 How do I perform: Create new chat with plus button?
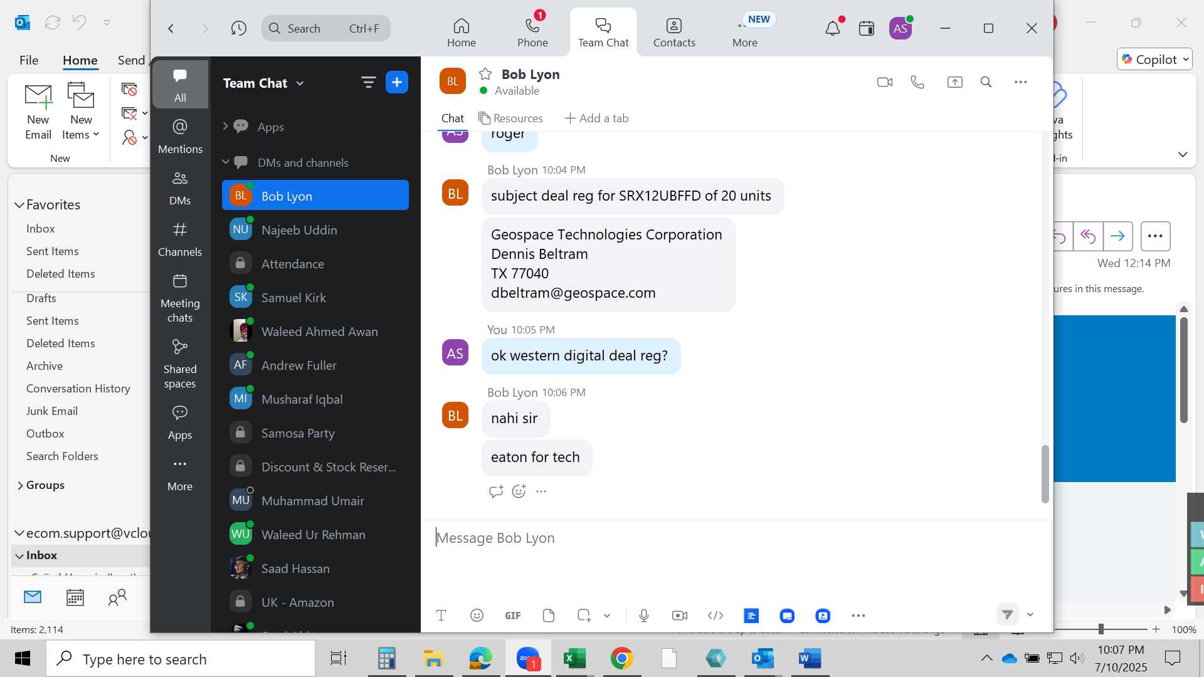click(397, 82)
